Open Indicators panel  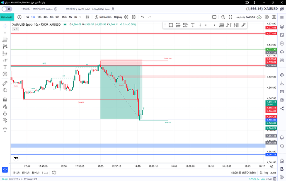(x=103, y=17)
